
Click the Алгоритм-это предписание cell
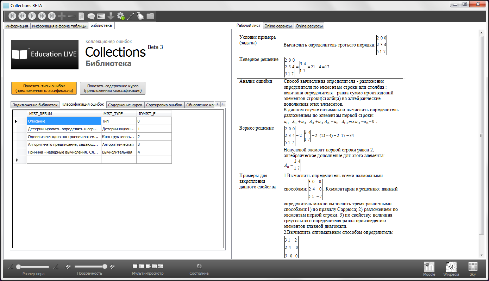(x=64, y=144)
